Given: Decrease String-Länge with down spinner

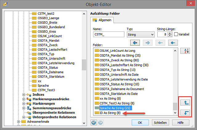Looking at the screenshot, I should (170, 35).
